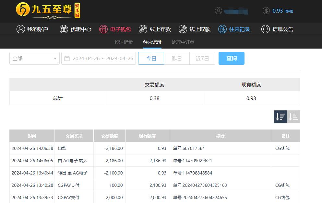Sort records in ascending order
The height and width of the screenshot is (203, 322).
coord(293,117)
